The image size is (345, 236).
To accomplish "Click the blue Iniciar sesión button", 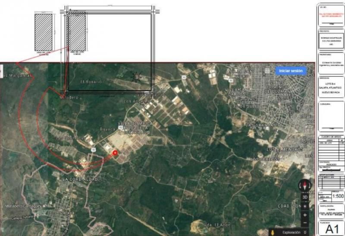I will coord(291,71).
